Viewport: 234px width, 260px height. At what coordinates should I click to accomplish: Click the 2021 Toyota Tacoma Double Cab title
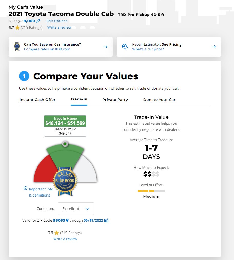61,14
